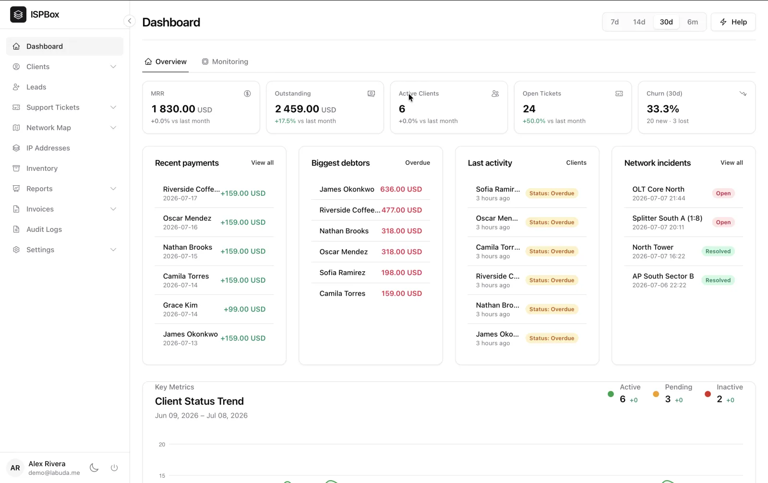Select the 14d time range
The image size is (768, 483).
(639, 22)
